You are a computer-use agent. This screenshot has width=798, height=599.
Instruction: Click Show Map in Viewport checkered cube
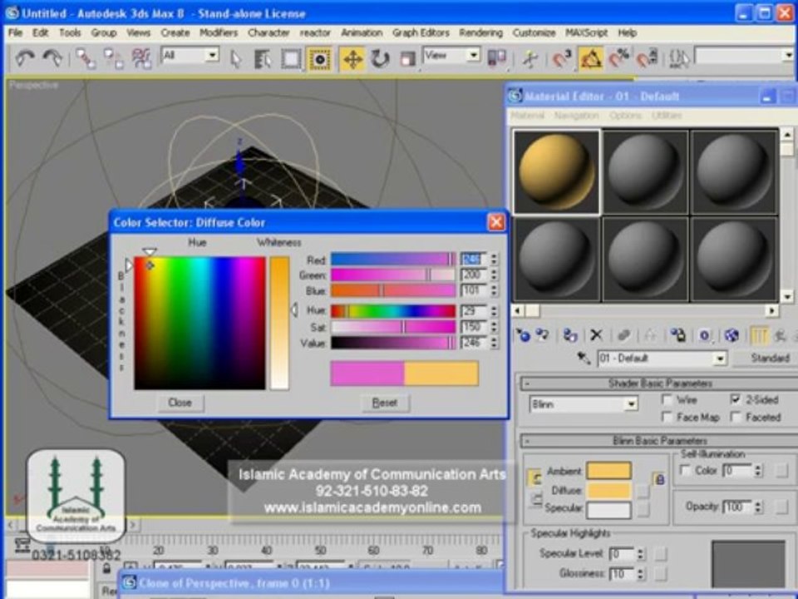pyautogui.click(x=731, y=335)
